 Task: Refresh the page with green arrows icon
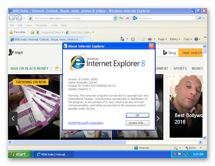(x=121, y=18)
